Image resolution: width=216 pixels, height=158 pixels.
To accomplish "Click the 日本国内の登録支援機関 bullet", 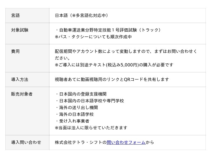I will coord(81,94).
